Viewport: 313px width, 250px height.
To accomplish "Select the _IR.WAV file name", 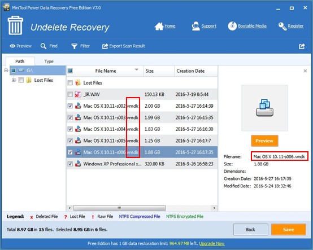I will click(x=92, y=94).
